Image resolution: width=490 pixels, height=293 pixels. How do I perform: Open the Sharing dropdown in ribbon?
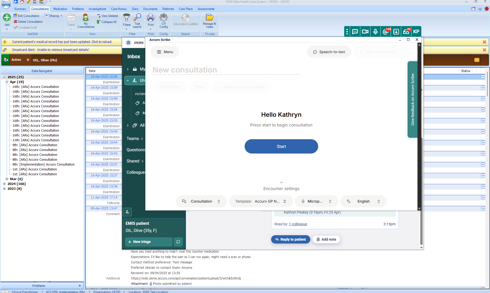[54, 16]
